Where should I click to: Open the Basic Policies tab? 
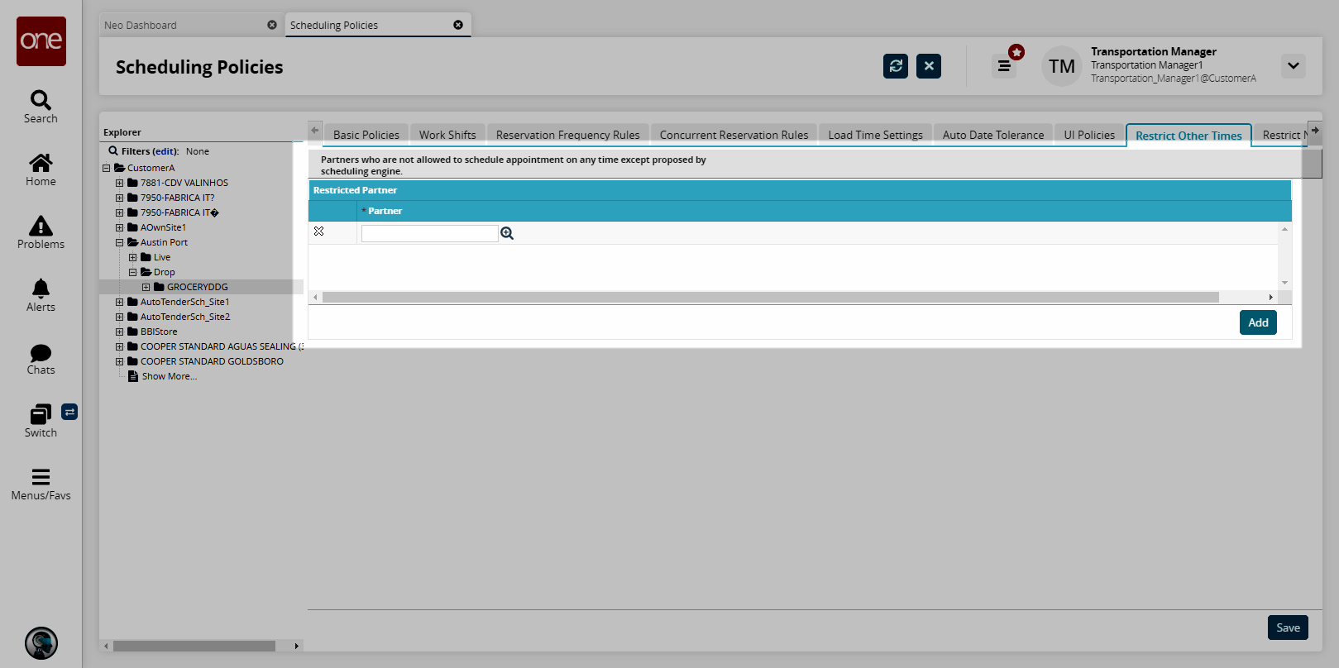coord(366,135)
